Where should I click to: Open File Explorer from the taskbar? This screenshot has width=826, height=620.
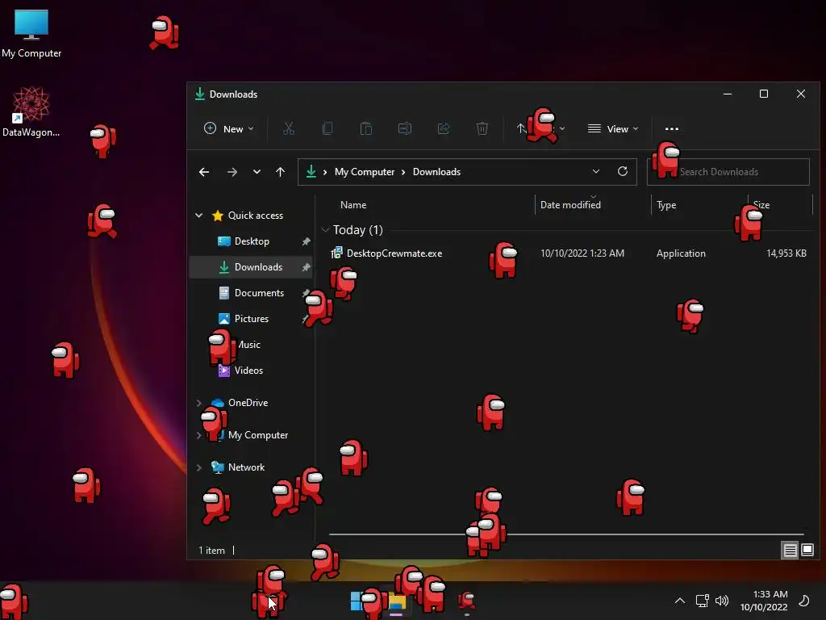[x=397, y=602]
